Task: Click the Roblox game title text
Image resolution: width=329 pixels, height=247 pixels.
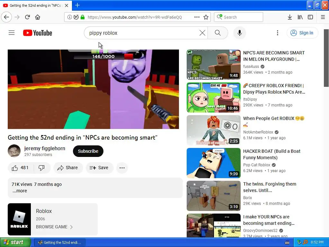Action: point(44,211)
